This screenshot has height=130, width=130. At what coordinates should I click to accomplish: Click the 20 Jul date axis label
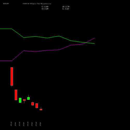coord(11,124)
